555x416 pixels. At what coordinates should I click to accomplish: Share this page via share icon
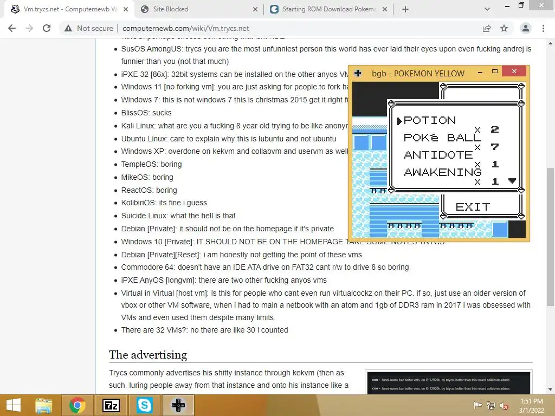[x=487, y=28]
